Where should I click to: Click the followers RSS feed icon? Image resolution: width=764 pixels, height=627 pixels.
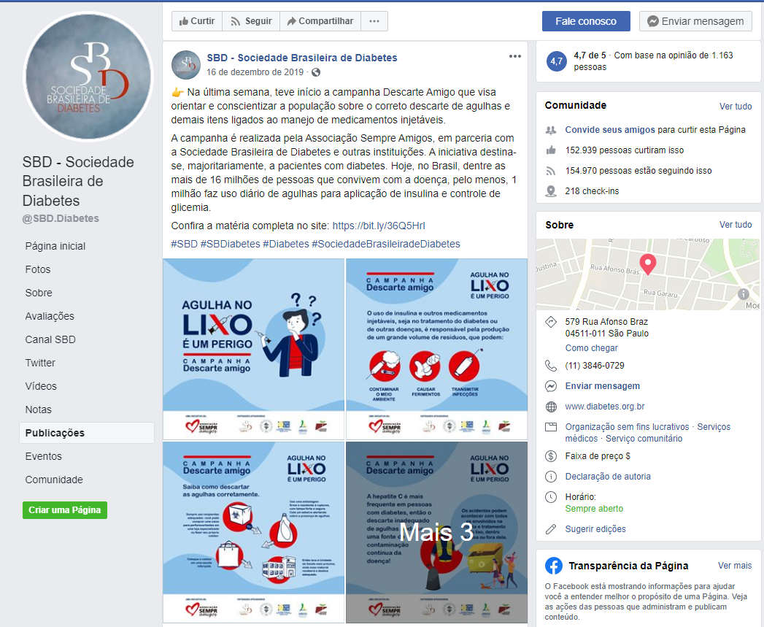pos(551,171)
